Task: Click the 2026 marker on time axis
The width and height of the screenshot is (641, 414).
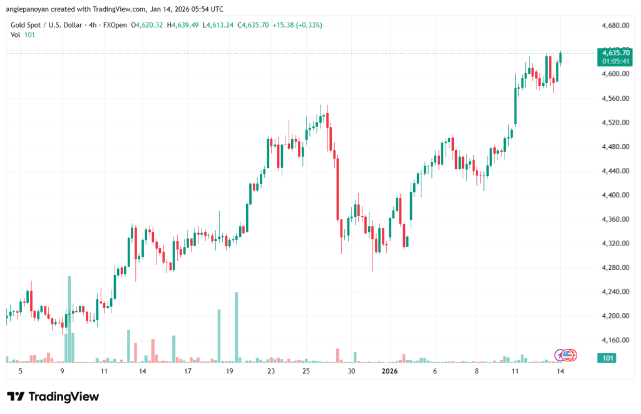Action: 389,371
